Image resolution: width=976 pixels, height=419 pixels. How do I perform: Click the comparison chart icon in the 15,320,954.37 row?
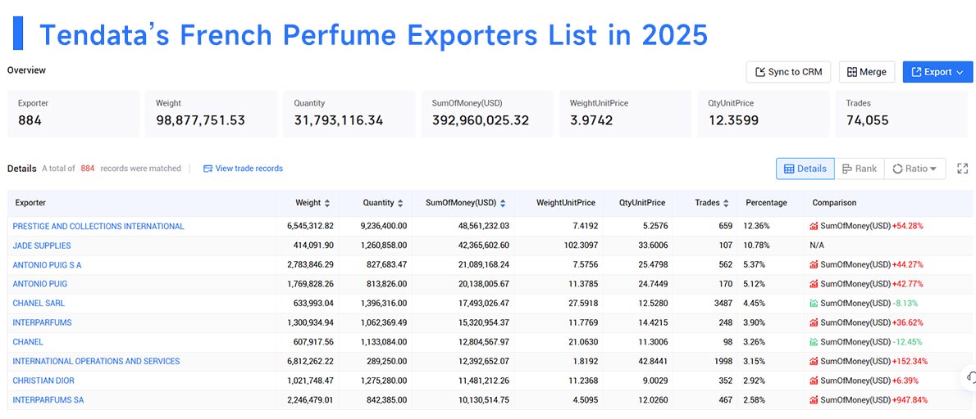coord(814,322)
